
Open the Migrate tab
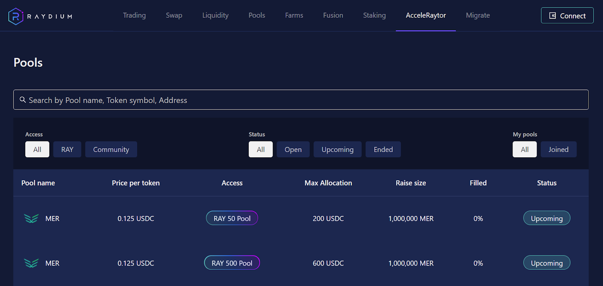tap(478, 15)
